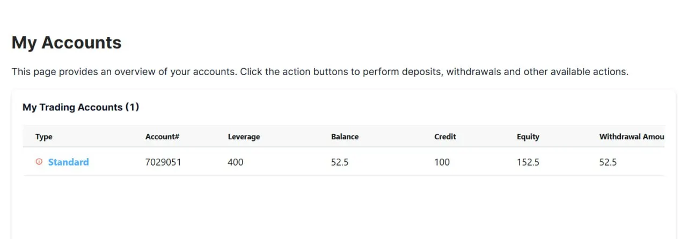This screenshot has height=239, width=687.
Task: Click the red info icon beside Standard
Action: 39,162
